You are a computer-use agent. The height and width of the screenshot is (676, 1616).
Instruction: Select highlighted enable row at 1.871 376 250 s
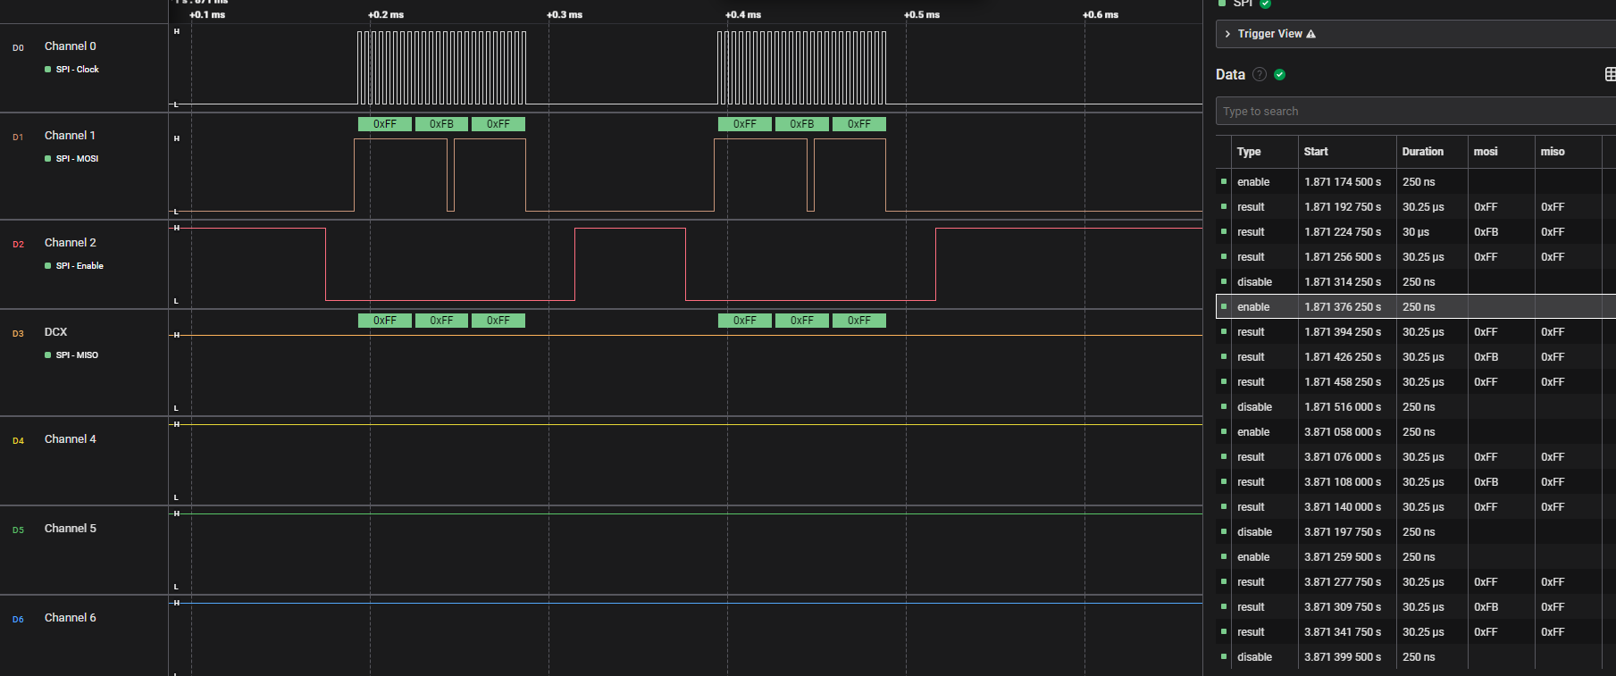pos(1415,307)
